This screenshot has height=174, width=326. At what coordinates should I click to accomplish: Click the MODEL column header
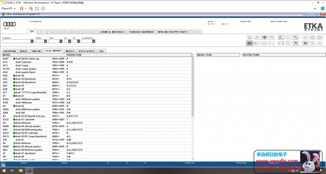7,55
